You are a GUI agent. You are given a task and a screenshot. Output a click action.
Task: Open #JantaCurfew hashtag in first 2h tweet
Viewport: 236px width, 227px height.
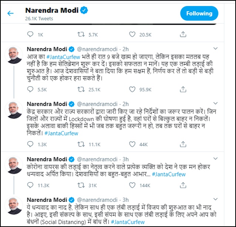[63, 57]
